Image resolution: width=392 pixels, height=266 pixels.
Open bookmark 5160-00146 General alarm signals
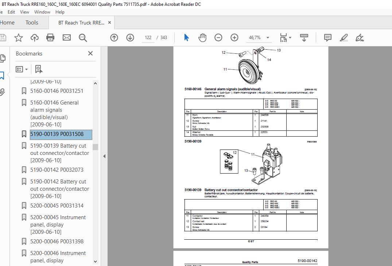tap(54, 114)
